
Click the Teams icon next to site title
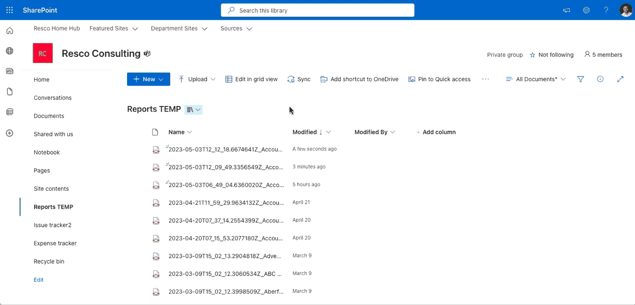[147, 54]
